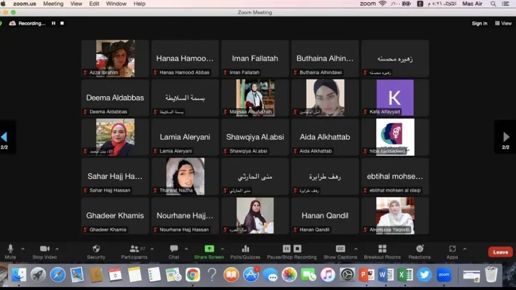Select the Hanan Qandil participant tile
The width and height of the screenshot is (516, 290).
[x=325, y=216]
